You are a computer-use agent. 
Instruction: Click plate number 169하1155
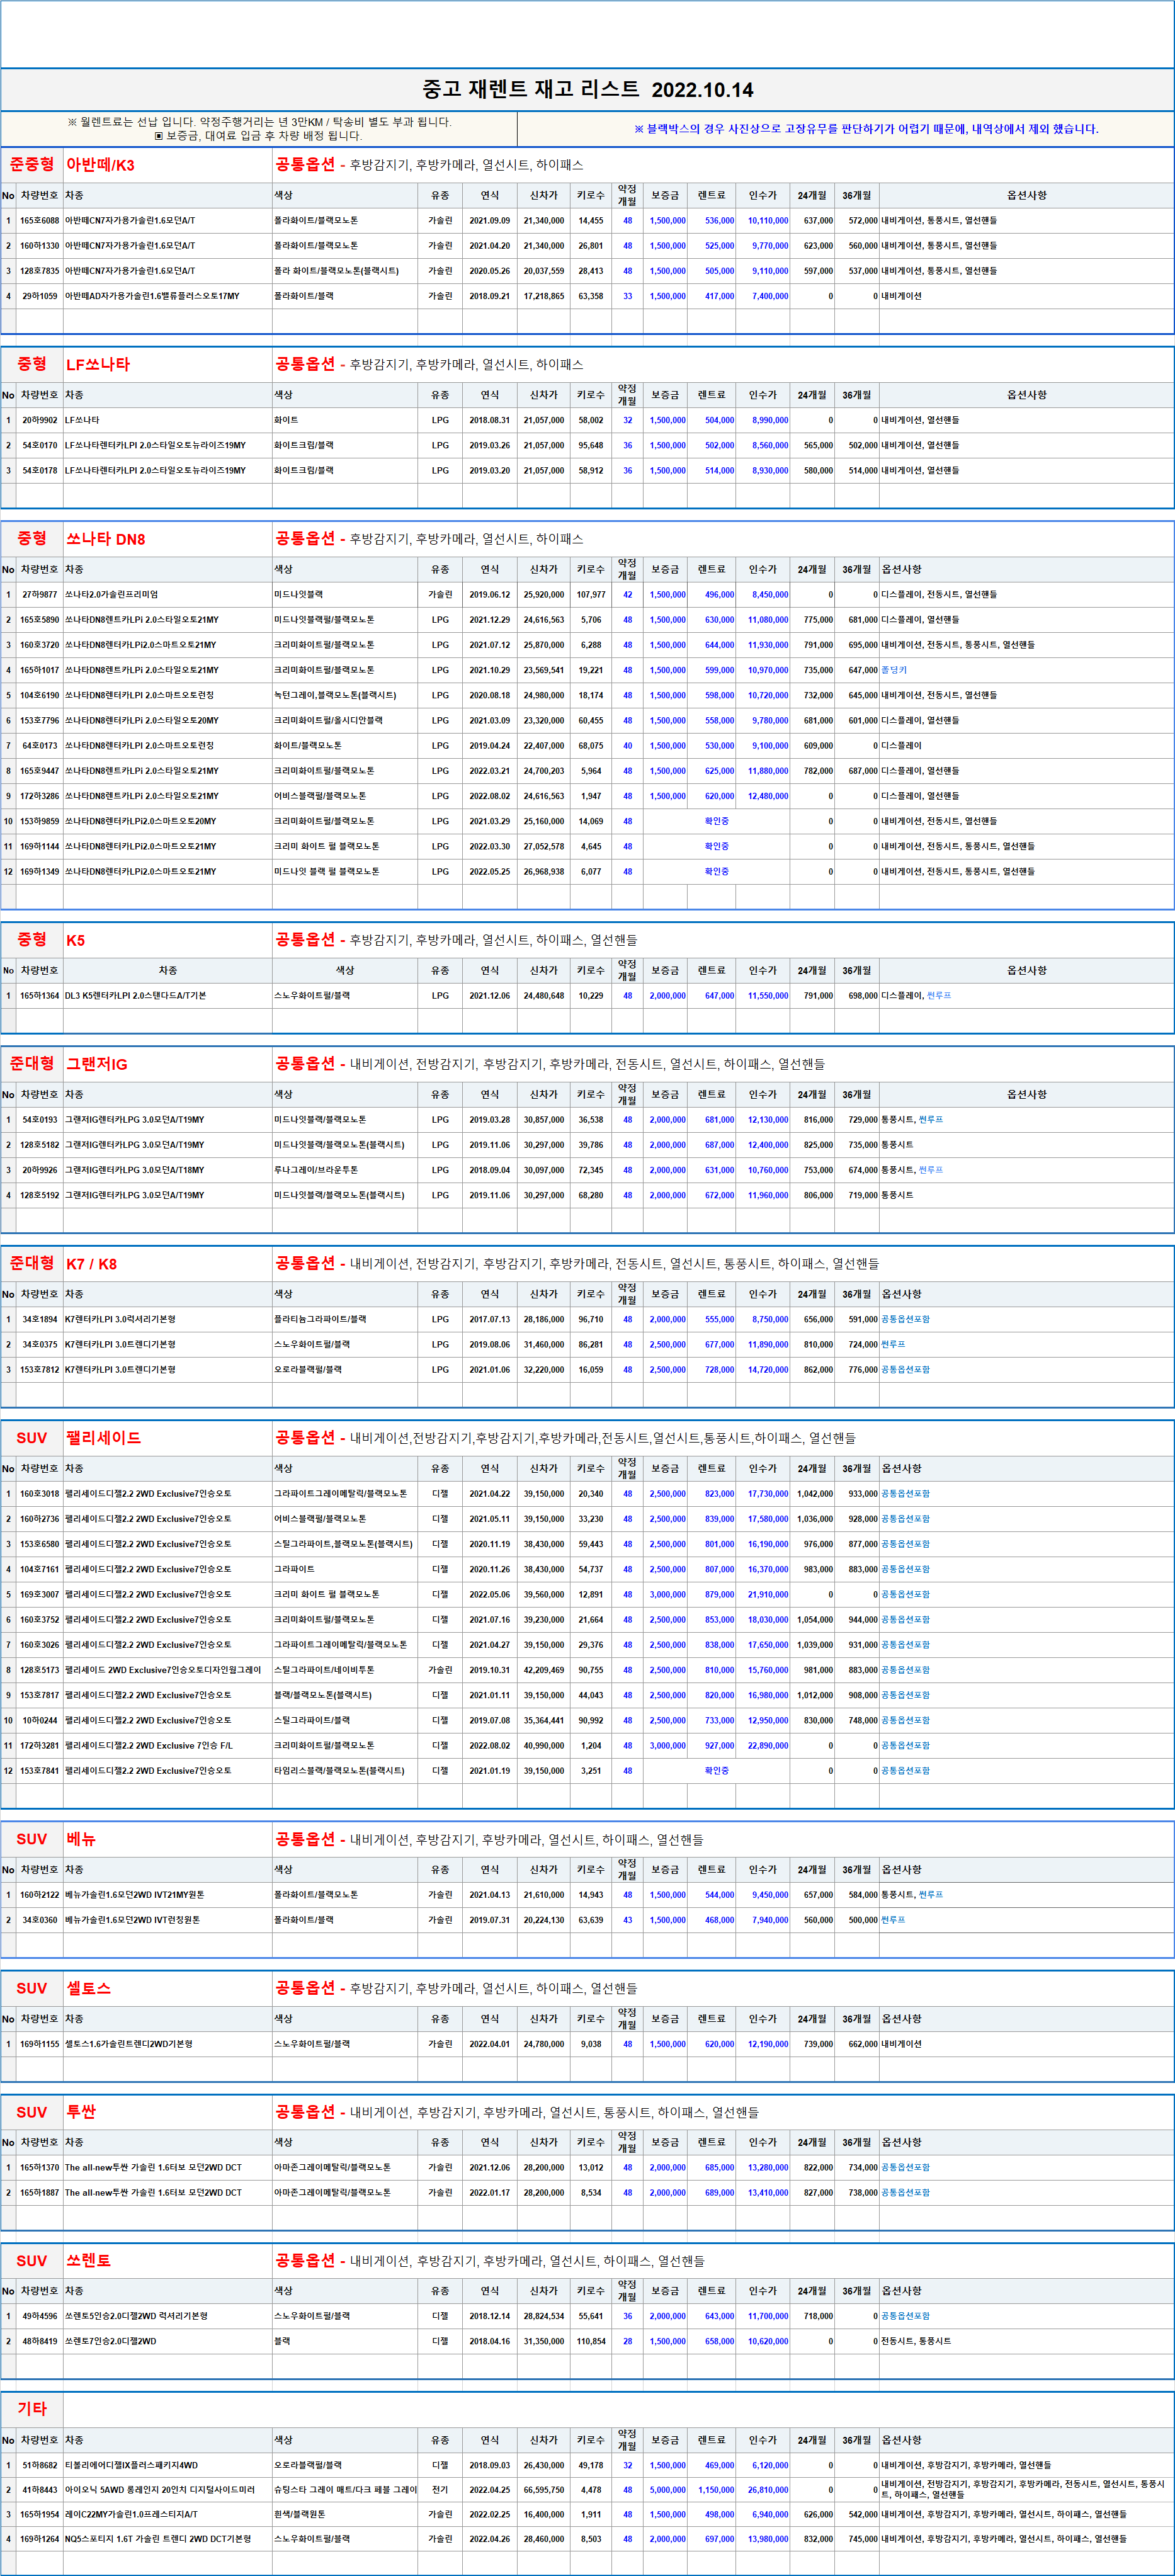pyautogui.click(x=40, y=2044)
